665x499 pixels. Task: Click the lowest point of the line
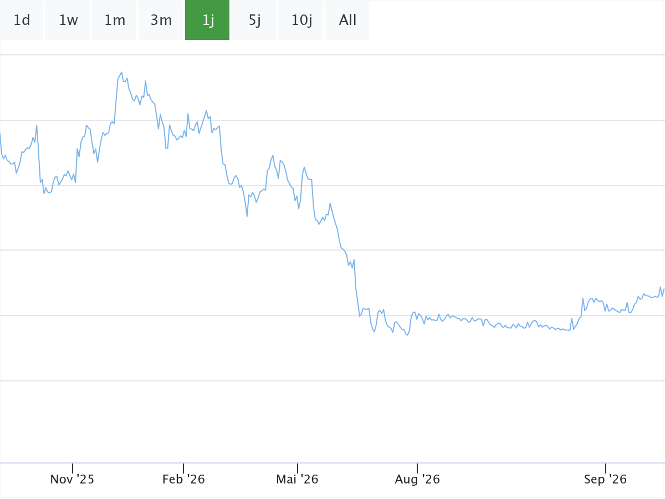click(x=407, y=335)
